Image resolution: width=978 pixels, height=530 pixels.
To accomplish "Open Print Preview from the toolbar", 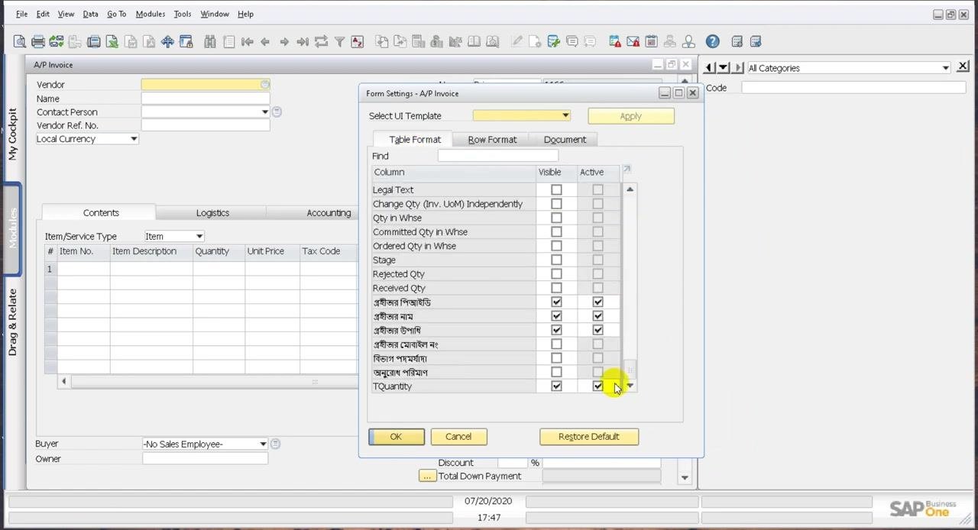I will [x=19, y=41].
